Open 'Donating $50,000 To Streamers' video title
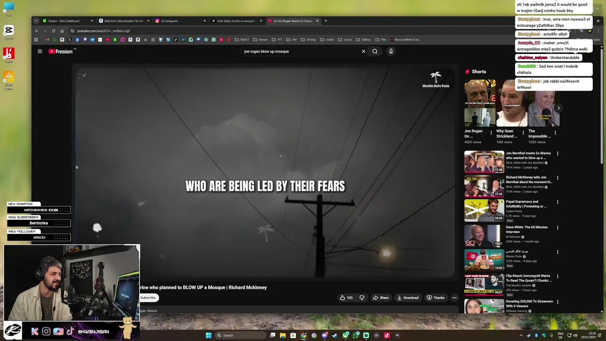This screenshot has width=606, height=341. pos(529,304)
